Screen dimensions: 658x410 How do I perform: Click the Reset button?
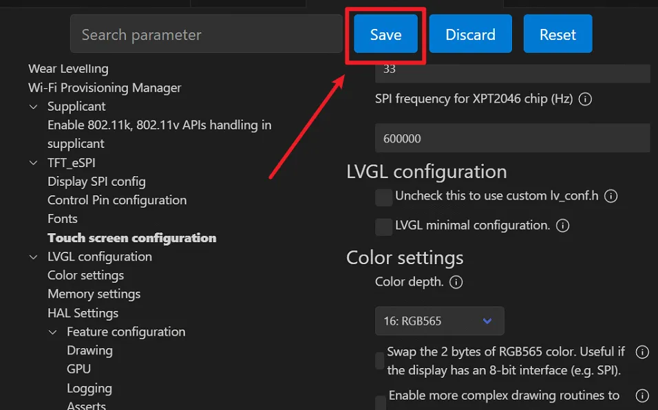click(x=558, y=34)
